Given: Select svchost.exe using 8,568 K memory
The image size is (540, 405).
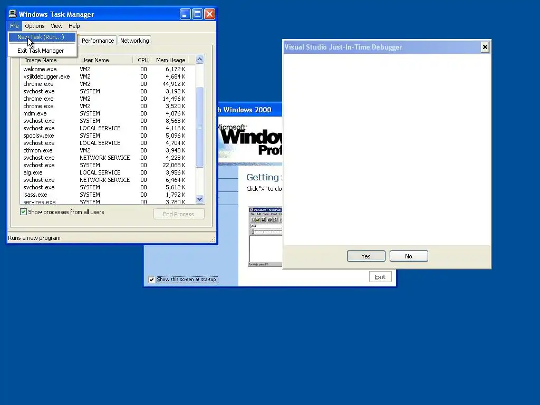Looking at the screenshot, I should (x=105, y=121).
